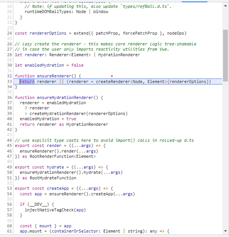Click 'mount' in the destructuring on line 60
This screenshot has height=237, width=229.
tap(46, 226)
